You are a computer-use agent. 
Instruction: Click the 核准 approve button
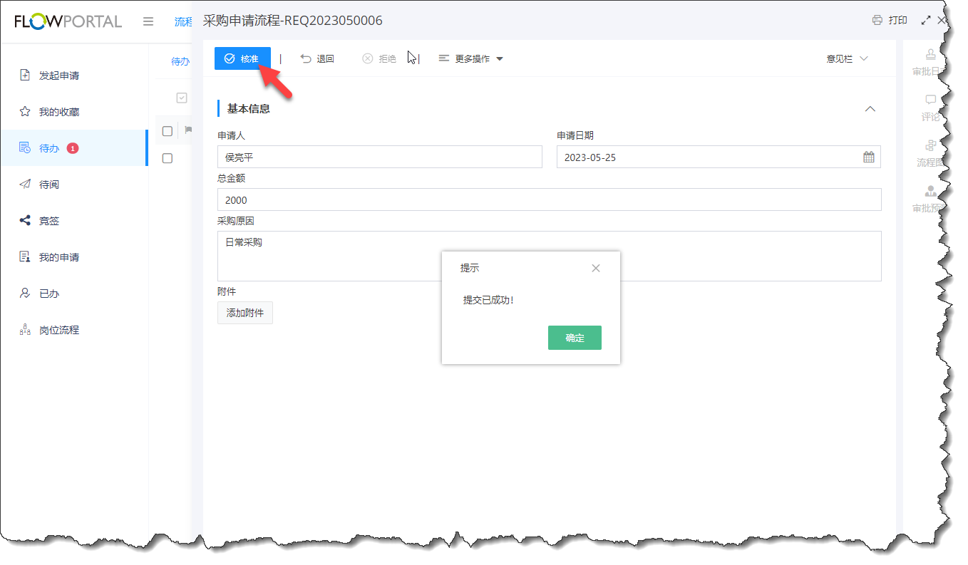click(x=242, y=58)
